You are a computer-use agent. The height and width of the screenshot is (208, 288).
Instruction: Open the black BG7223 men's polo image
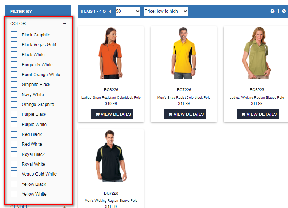coord(111,156)
